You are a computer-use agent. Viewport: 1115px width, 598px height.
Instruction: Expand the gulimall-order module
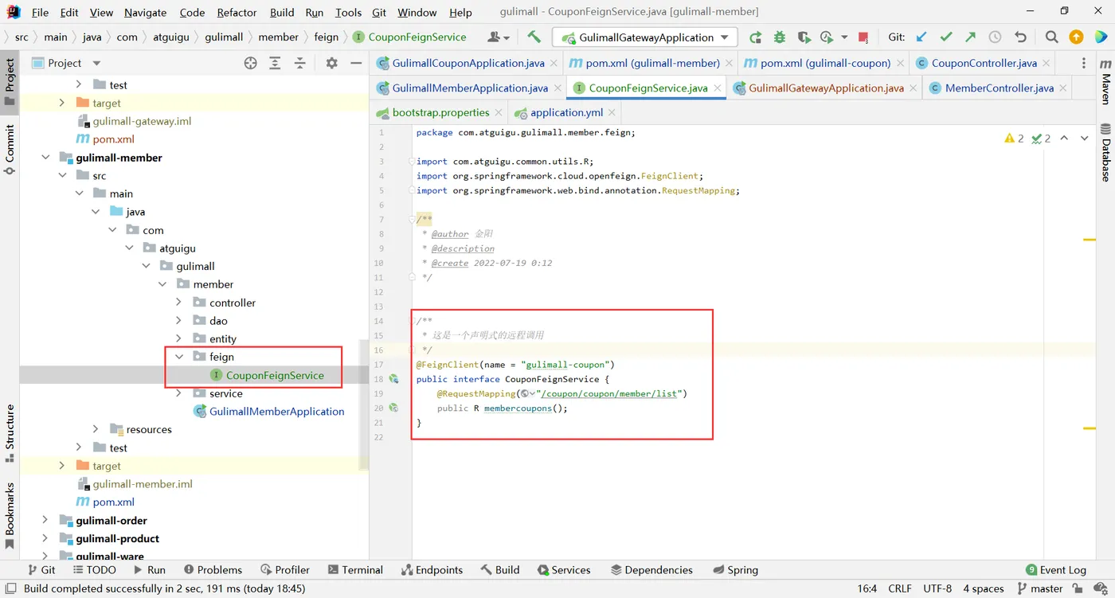(x=45, y=520)
